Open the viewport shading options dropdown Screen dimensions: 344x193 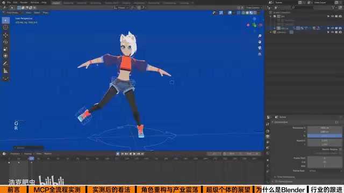[259, 13]
